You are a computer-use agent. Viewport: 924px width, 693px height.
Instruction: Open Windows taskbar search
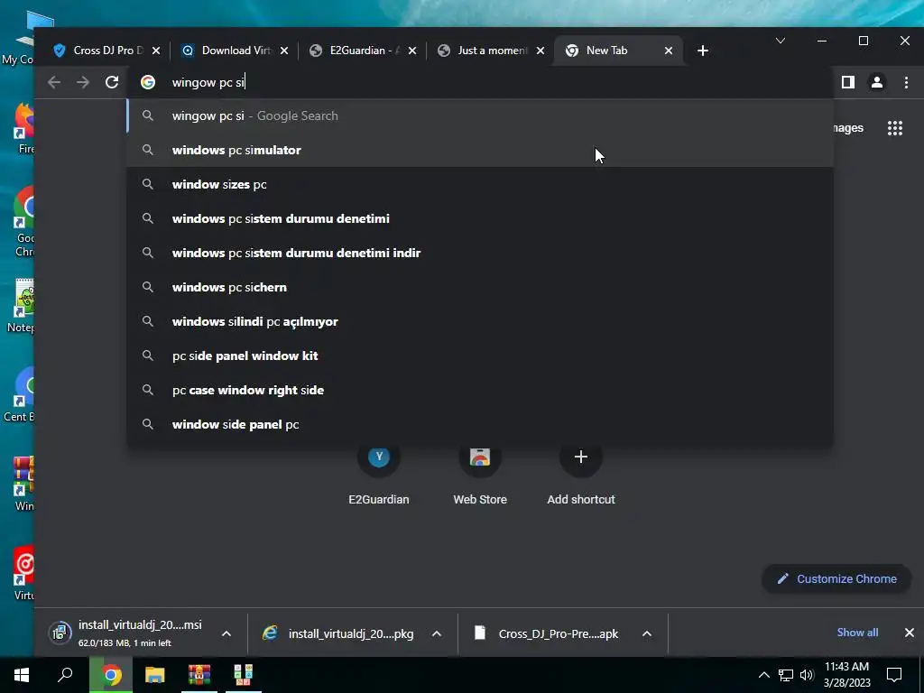click(x=65, y=675)
